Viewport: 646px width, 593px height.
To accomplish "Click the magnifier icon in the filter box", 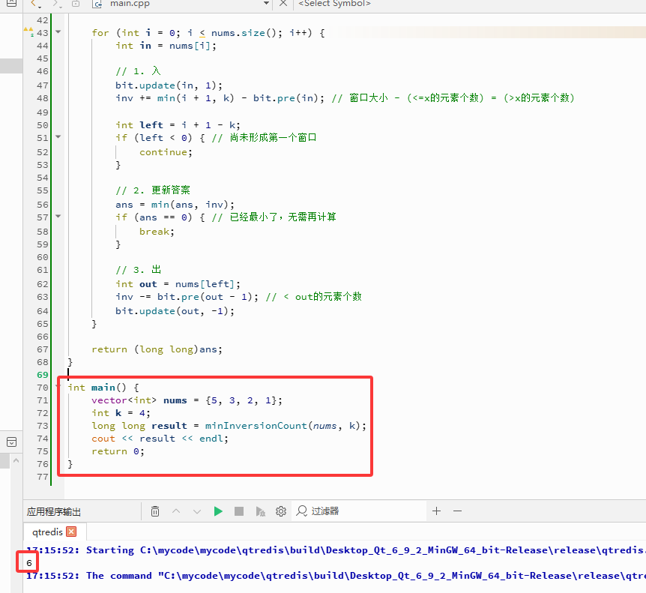I will pyautogui.click(x=301, y=511).
